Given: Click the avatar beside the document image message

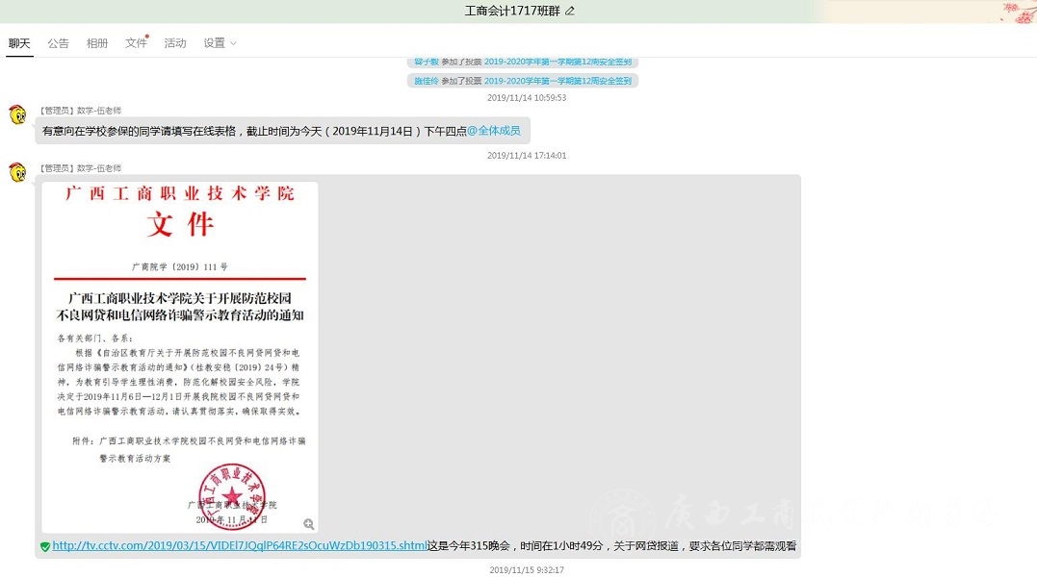Looking at the screenshot, I should click(18, 171).
